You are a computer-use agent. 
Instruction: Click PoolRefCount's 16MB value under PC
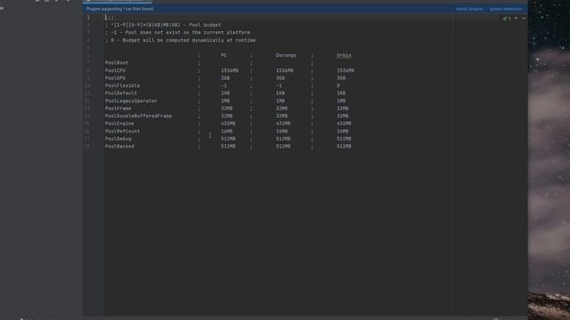227,132
